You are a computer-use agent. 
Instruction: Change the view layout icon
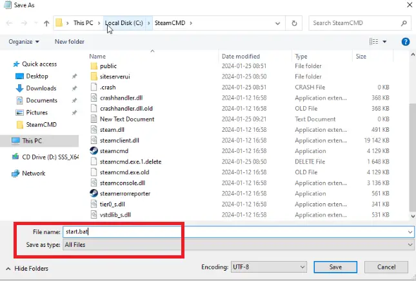point(373,42)
